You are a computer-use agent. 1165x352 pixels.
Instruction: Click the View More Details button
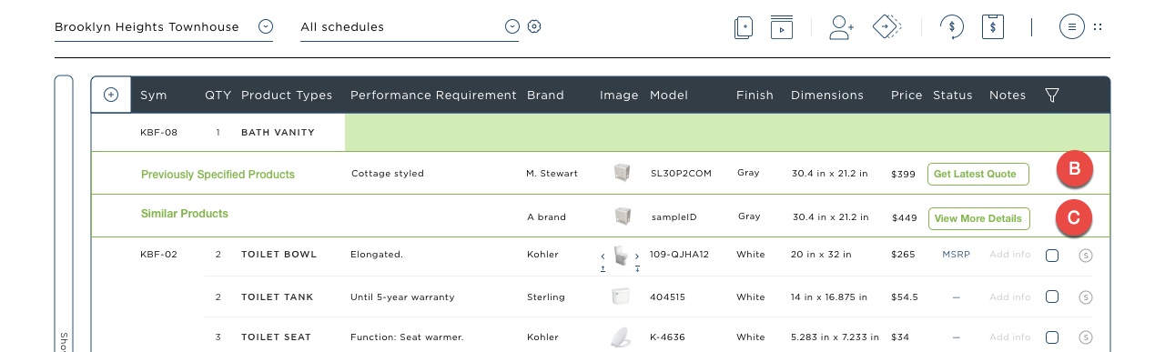coord(979,218)
